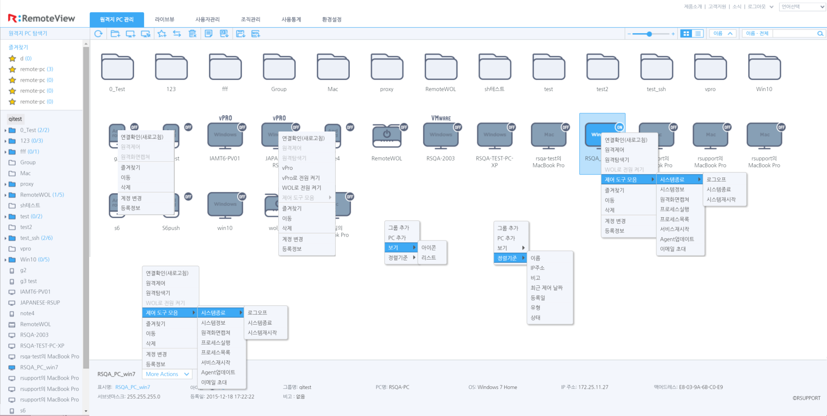Open the vpro folder icon in grid
827x416 pixels.
(710, 67)
